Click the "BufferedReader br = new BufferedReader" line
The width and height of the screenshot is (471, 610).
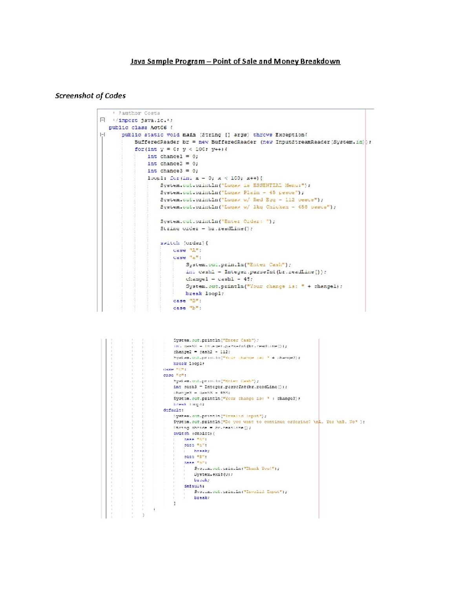(x=253, y=142)
